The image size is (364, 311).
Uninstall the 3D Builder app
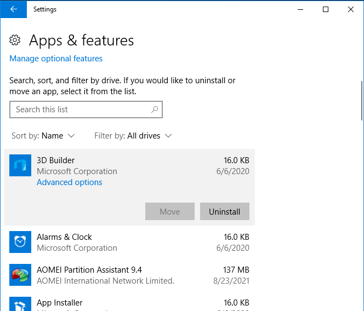click(225, 212)
